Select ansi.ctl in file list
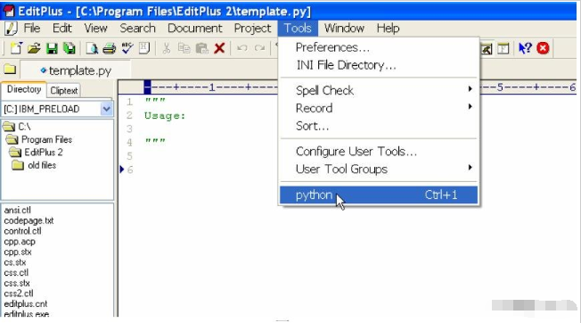The width and height of the screenshot is (581, 323). (18, 211)
